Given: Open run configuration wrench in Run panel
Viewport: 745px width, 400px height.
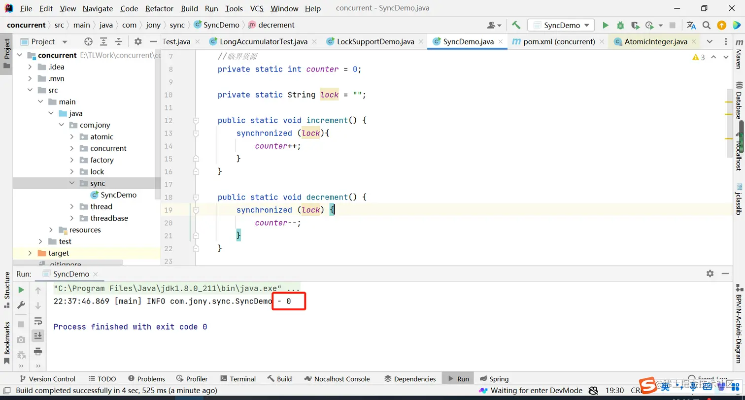Looking at the screenshot, I should point(21,305).
